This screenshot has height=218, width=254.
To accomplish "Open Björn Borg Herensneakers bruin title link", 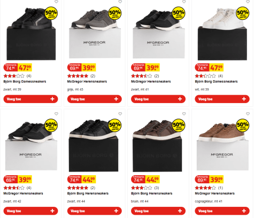I will coord(151,193).
